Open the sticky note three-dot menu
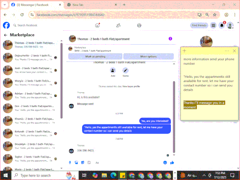240x180 pixels. coord(227,51)
